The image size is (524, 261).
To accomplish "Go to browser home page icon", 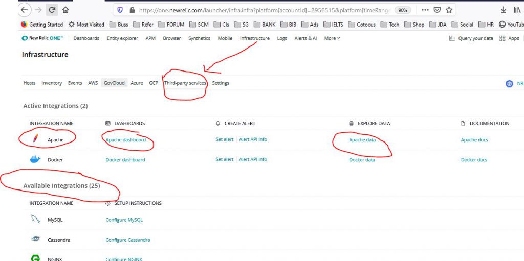I will [x=65, y=10].
